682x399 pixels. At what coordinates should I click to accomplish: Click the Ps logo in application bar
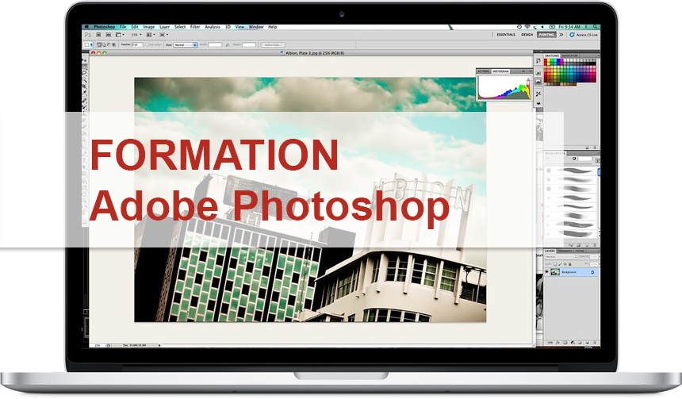click(x=87, y=35)
